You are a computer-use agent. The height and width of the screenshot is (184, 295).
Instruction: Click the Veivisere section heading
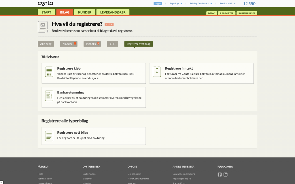point(50,57)
